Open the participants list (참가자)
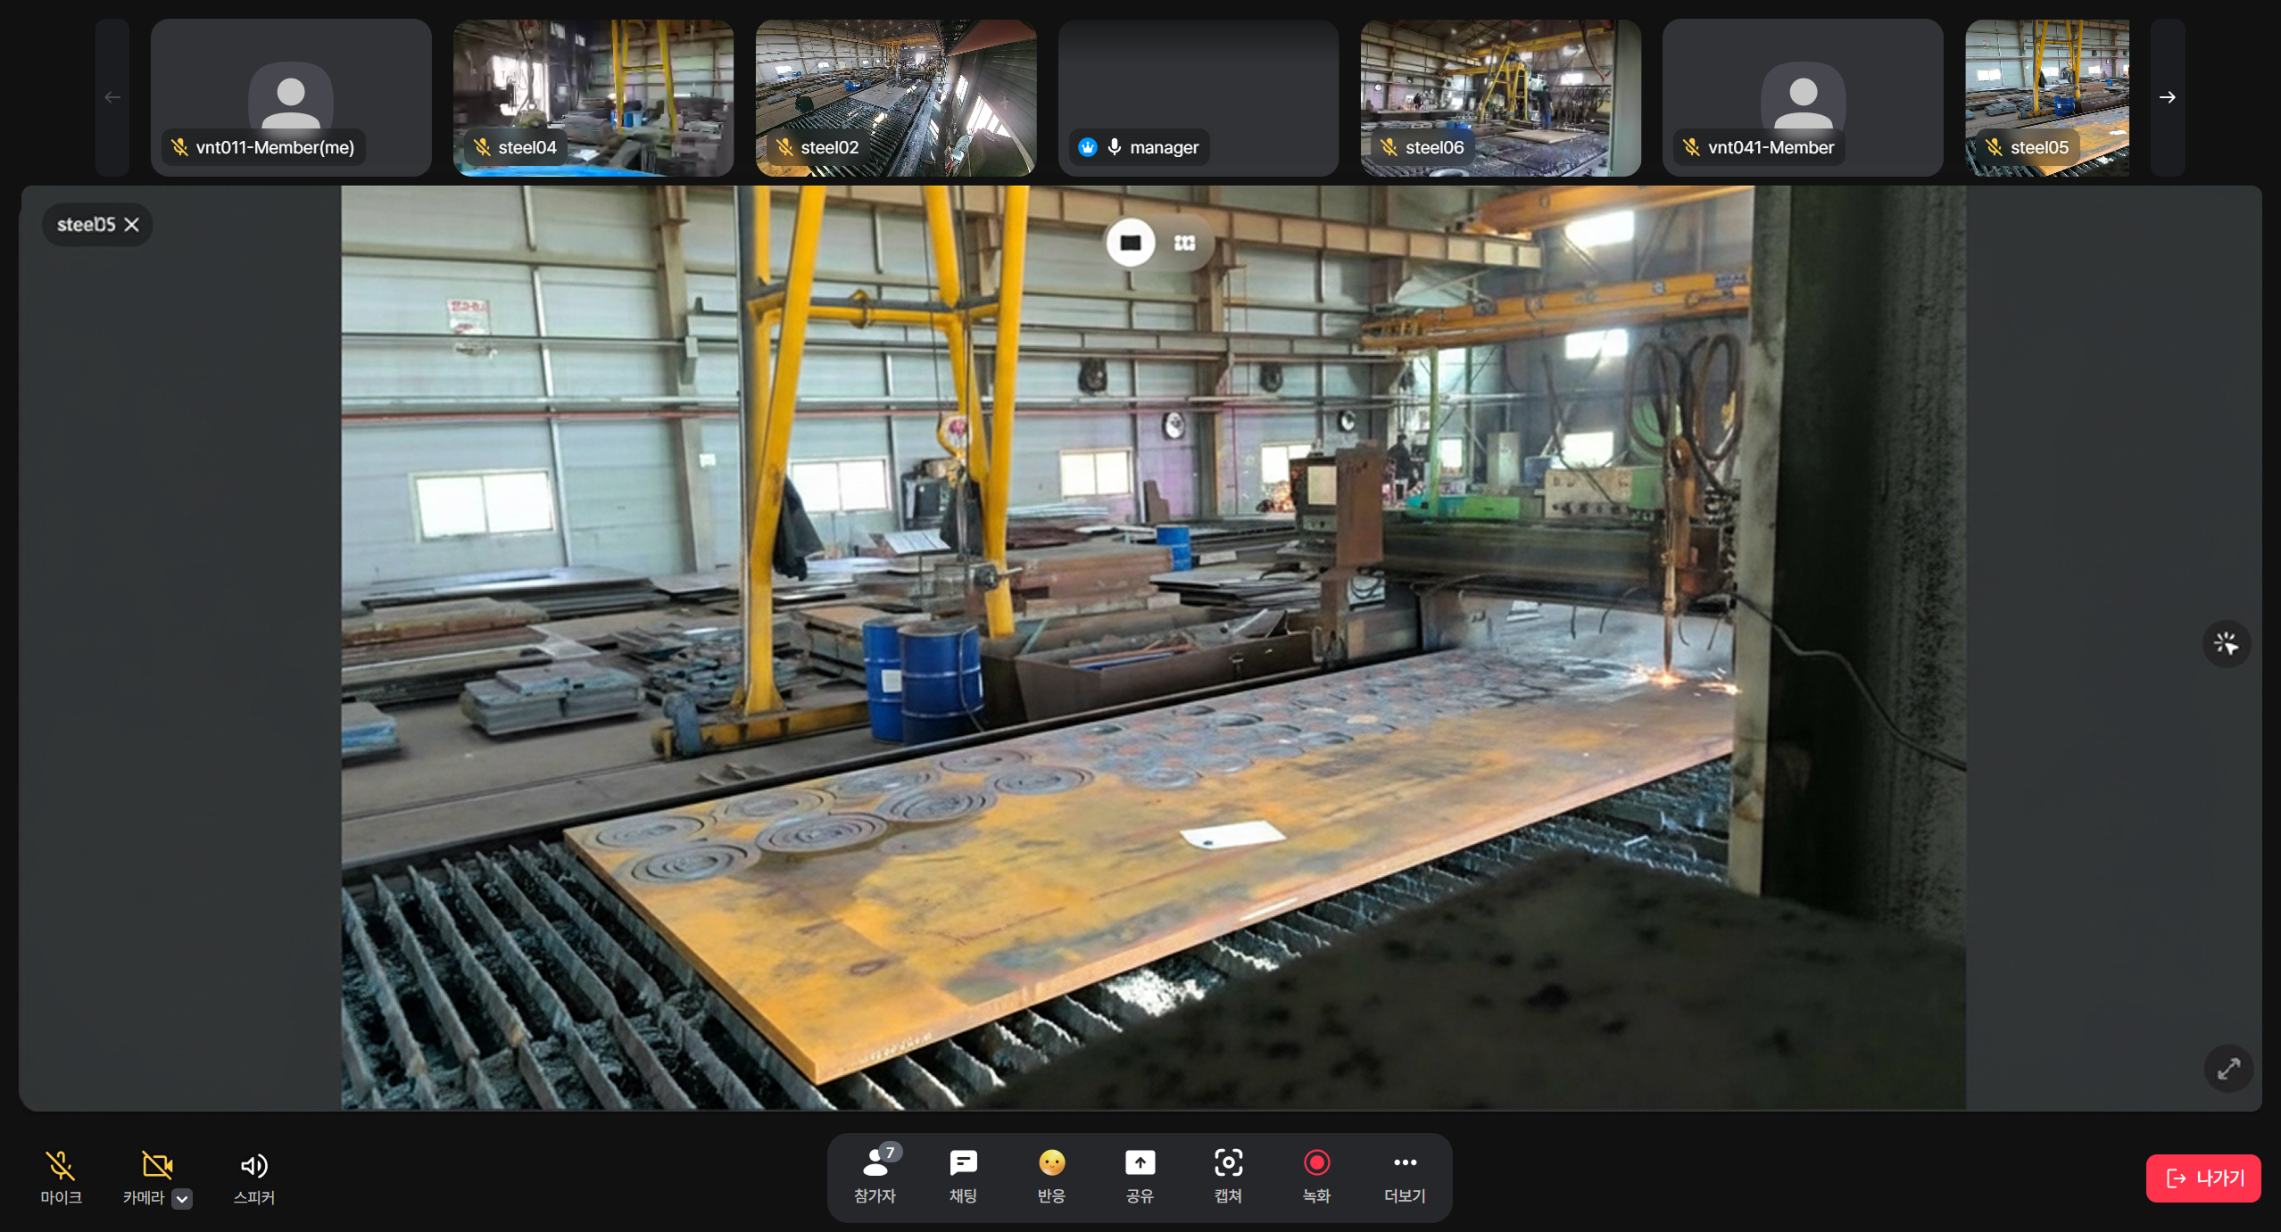 (875, 1176)
